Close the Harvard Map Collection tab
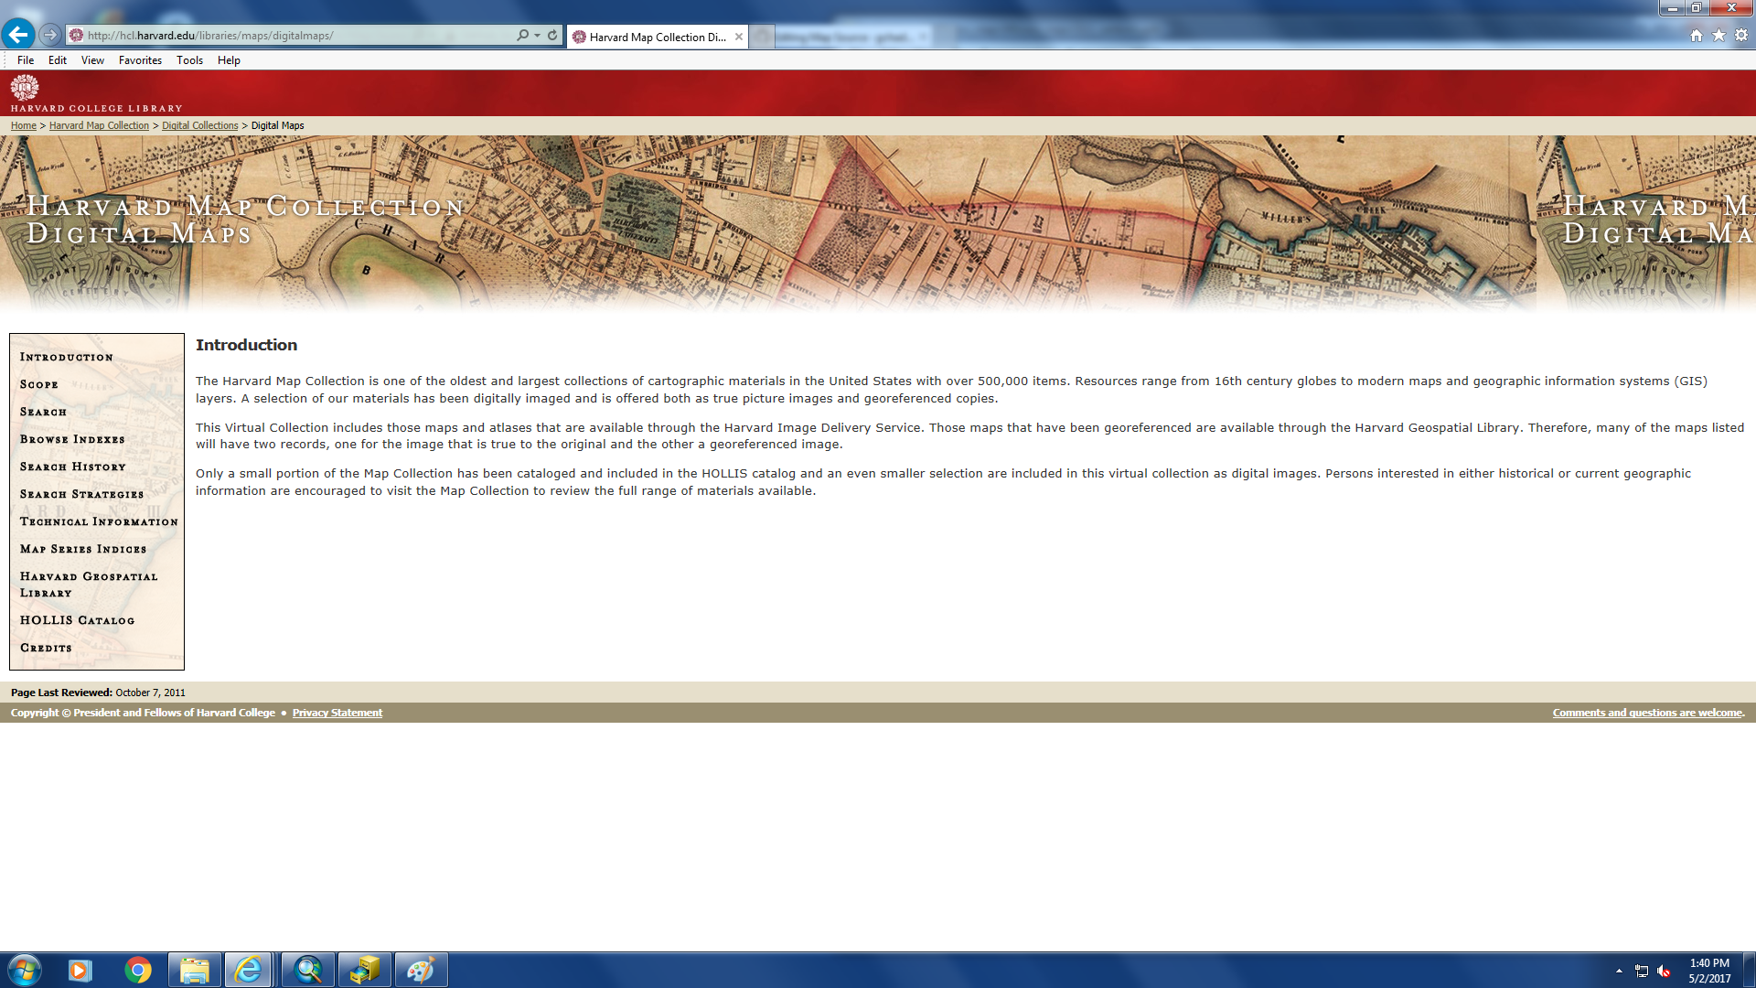Viewport: 1756px width, 988px height. pyautogui.click(x=738, y=37)
